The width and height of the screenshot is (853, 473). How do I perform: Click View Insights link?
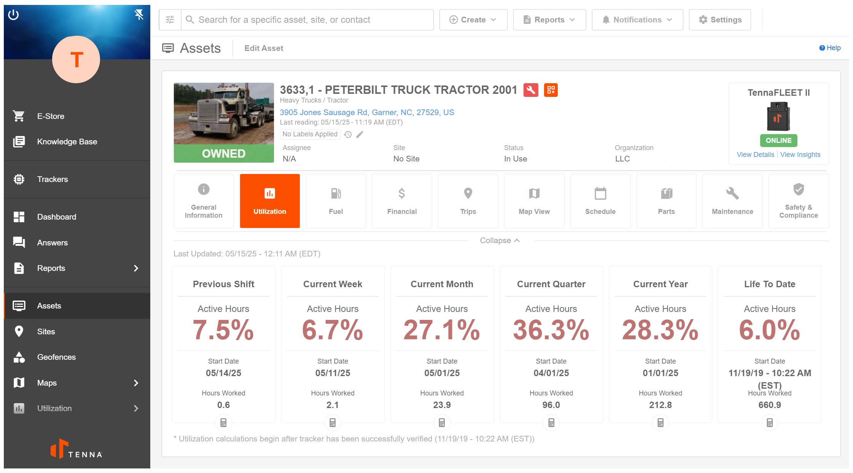click(800, 155)
